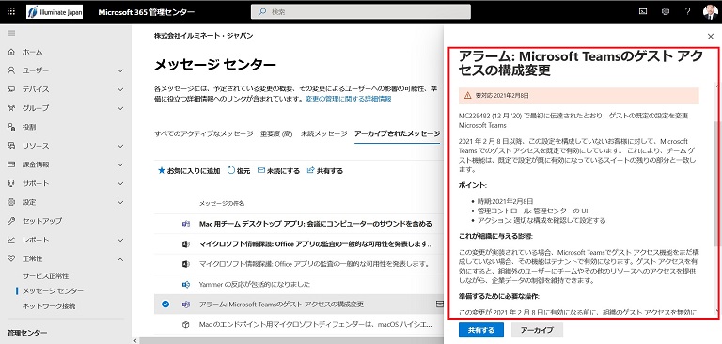Viewport: 722px width, 344px height.
Task: Click the 課金情報 billing icon
Action: click(11, 164)
